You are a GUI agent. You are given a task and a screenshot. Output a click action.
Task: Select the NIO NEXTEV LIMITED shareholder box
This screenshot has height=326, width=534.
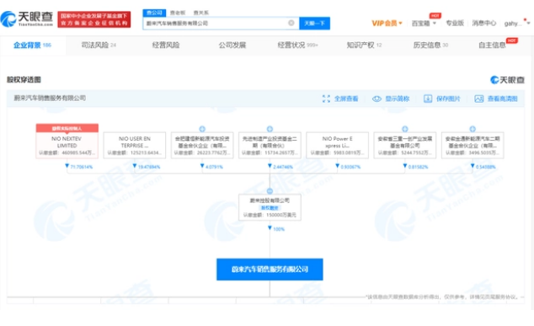pyautogui.click(x=67, y=142)
